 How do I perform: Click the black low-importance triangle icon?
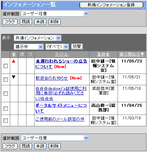[x=14, y=77]
